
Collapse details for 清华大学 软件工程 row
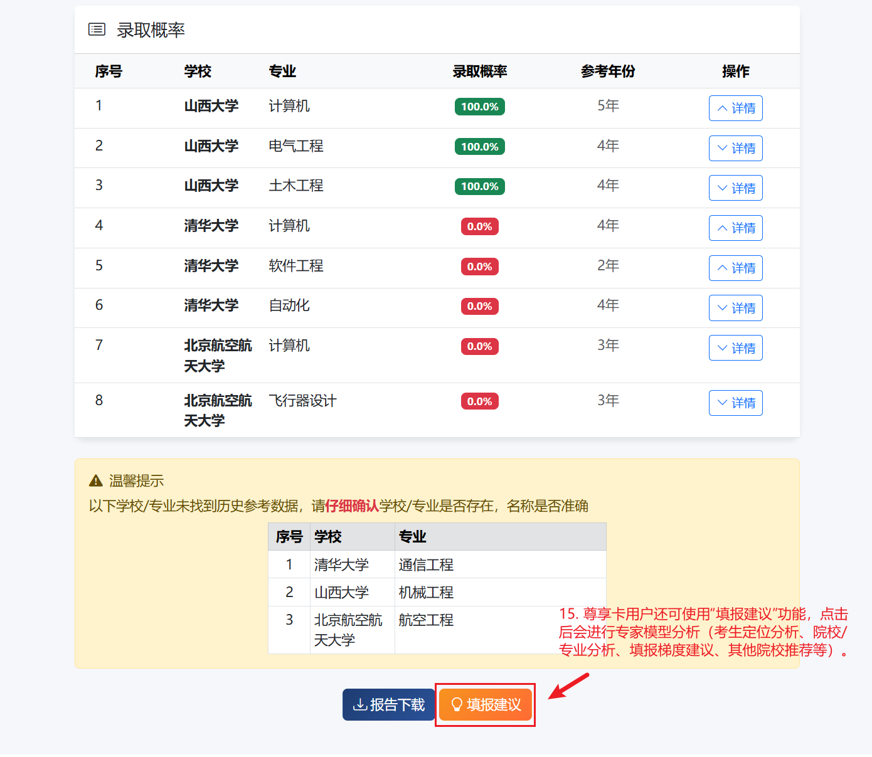pos(735,268)
